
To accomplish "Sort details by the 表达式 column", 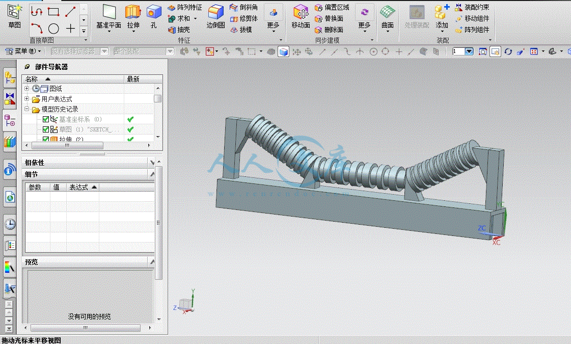I will click(83, 188).
